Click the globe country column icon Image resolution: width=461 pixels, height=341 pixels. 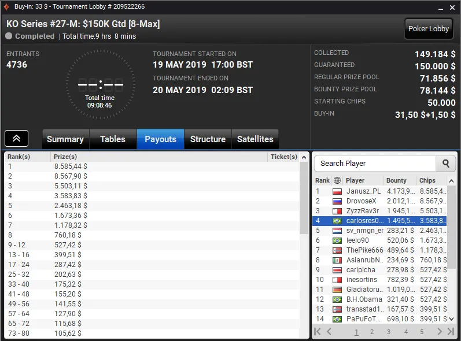[x=337, y=180]
